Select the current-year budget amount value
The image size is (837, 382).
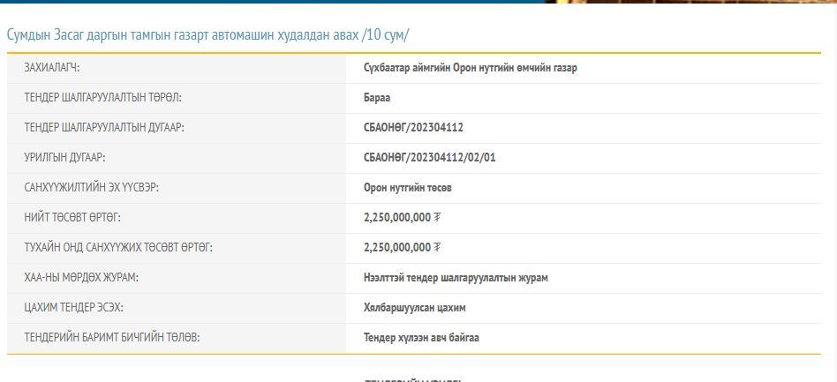(x=402, y=248)
